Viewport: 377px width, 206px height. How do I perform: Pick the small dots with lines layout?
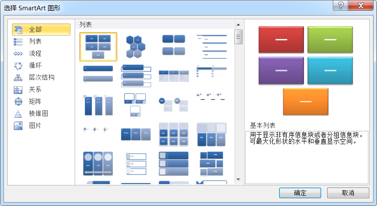pyautogui.click(x=211, y=97)
